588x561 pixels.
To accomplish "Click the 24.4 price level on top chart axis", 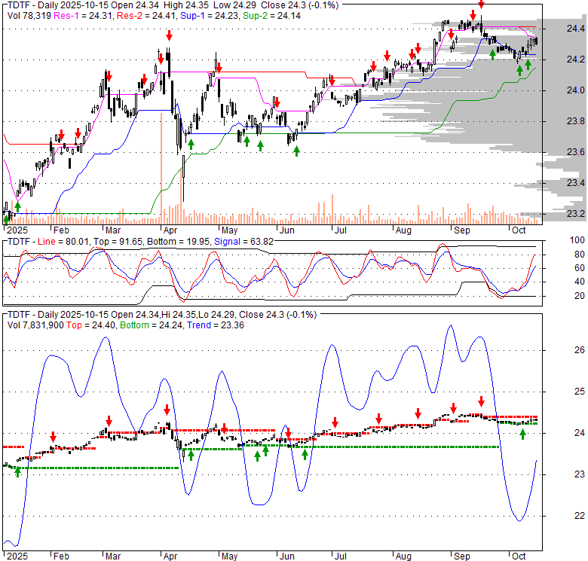I will click(555, 29).
